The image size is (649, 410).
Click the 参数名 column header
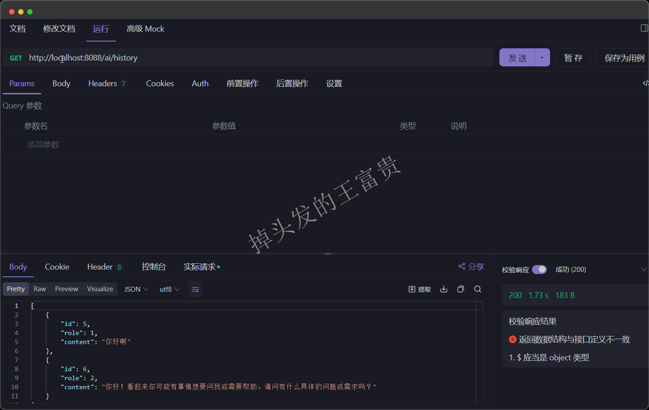pyautogui.click(x=36, y=126)
